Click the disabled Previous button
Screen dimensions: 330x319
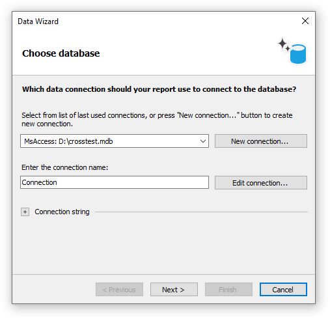[x=119, y=289]
